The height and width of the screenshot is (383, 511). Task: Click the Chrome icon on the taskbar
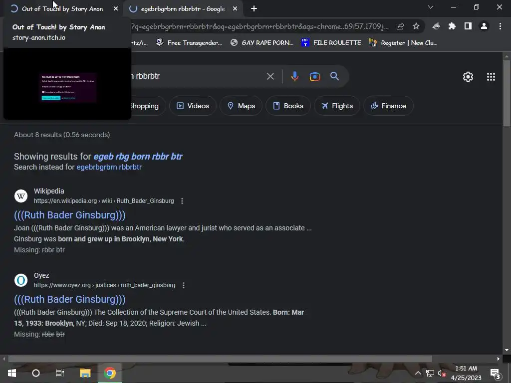coord(110,373)
